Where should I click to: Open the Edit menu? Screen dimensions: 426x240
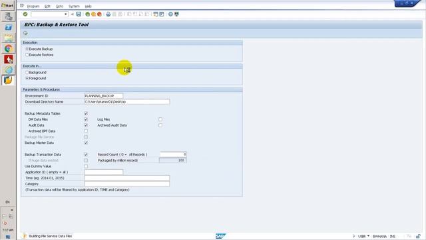[47, 6]
